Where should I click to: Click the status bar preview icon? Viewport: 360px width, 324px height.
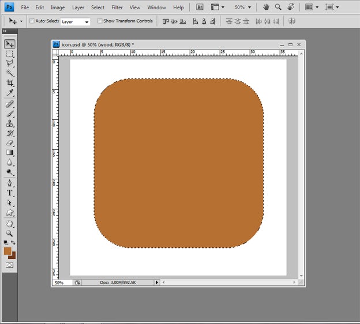tap(77, 282)
